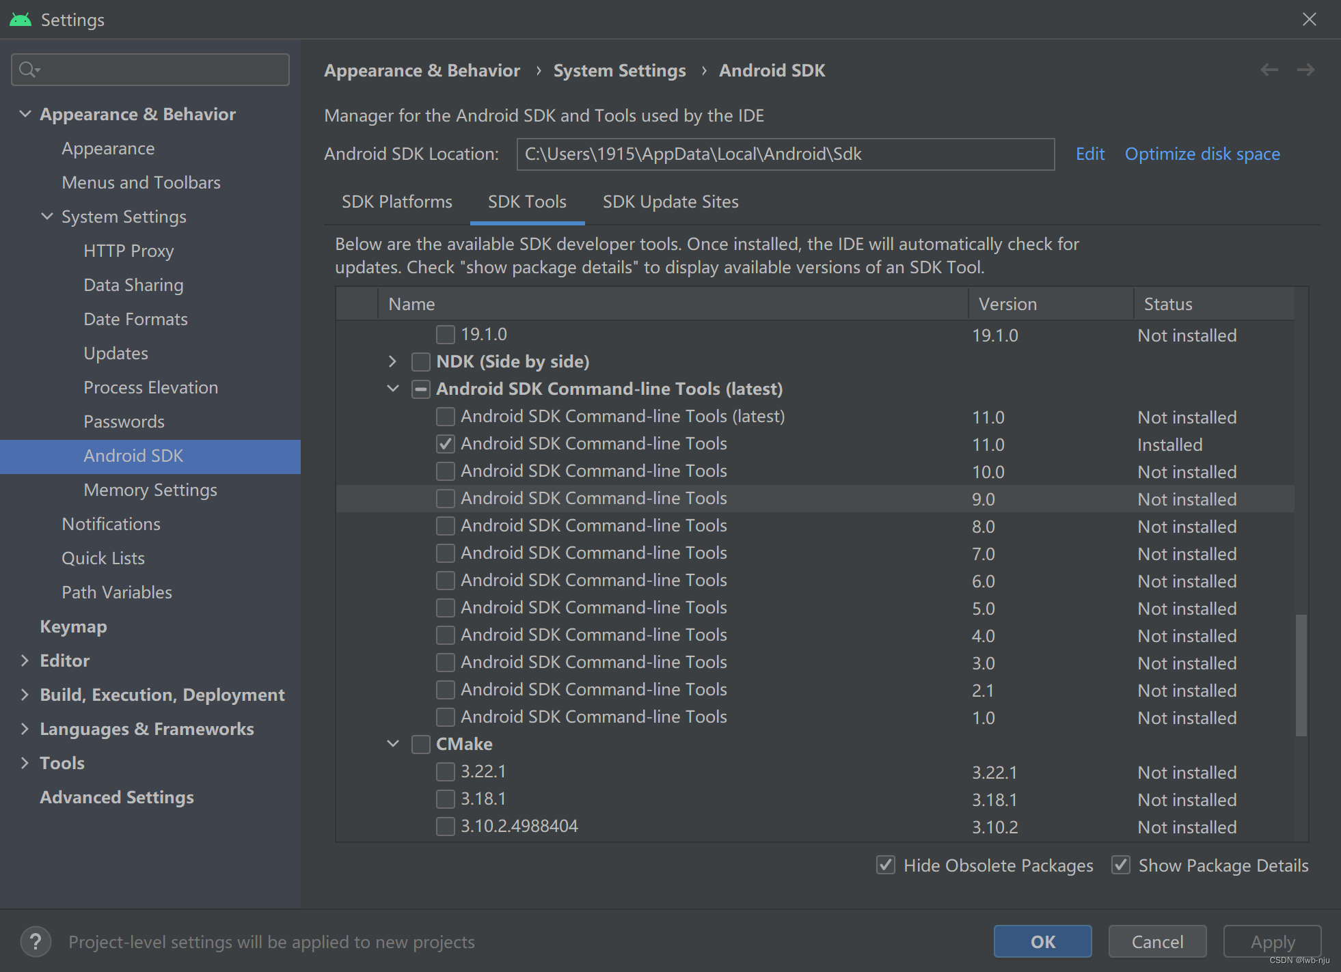
Task: Click the forward navigation arrow
Action: click(1305, 70)
